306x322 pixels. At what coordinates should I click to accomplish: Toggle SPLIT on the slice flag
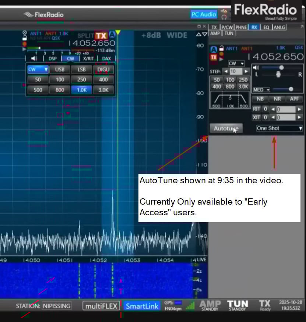point(85,36)
